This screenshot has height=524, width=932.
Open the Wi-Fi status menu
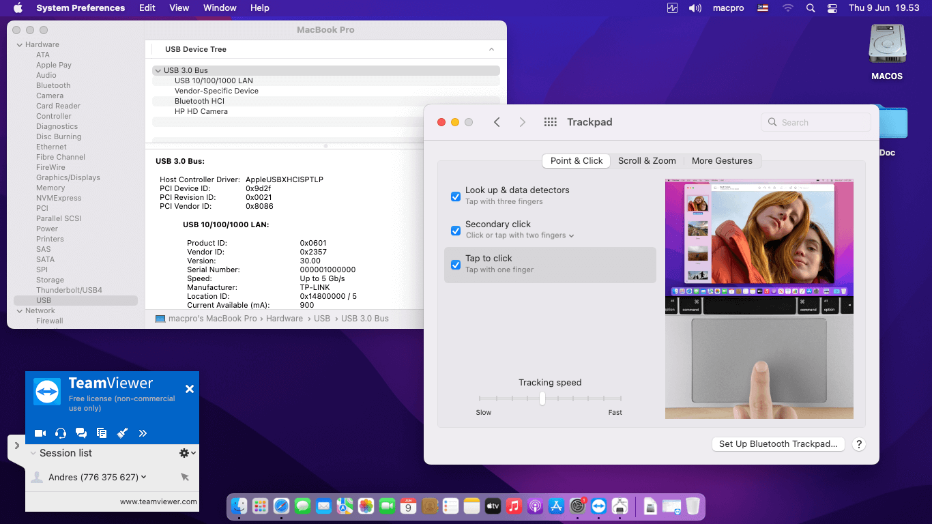point(788,8)
